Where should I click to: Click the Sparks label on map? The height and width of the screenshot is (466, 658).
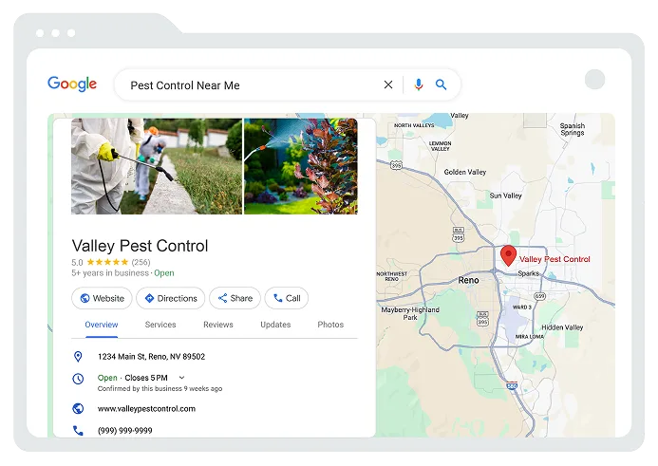point(528,273)
